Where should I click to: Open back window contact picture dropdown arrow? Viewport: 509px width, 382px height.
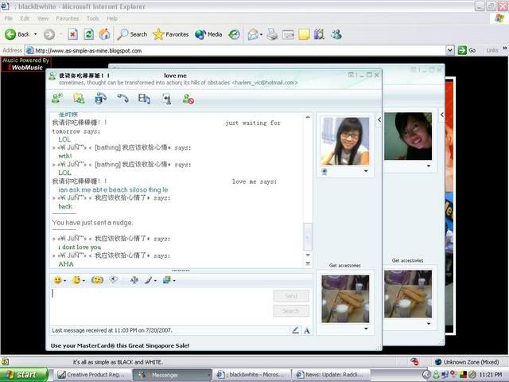429,166
